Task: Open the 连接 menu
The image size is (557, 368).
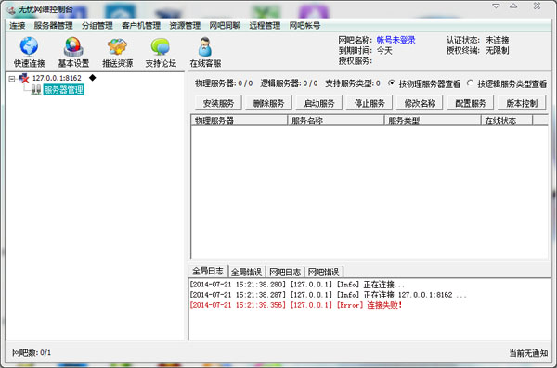Action: pos(17,26)
